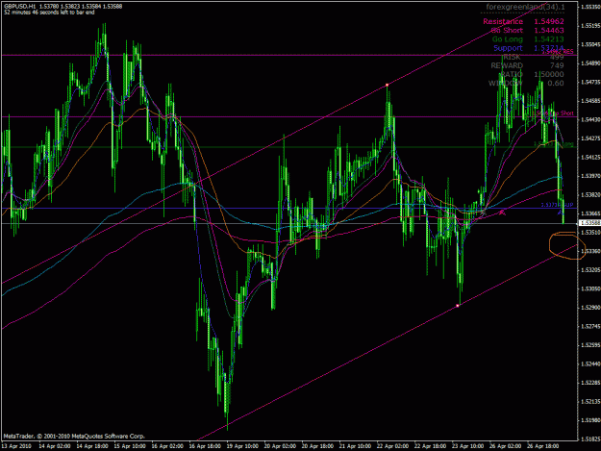
Task: Click the 1.55195 price axis label
Action: click(590, 26)
